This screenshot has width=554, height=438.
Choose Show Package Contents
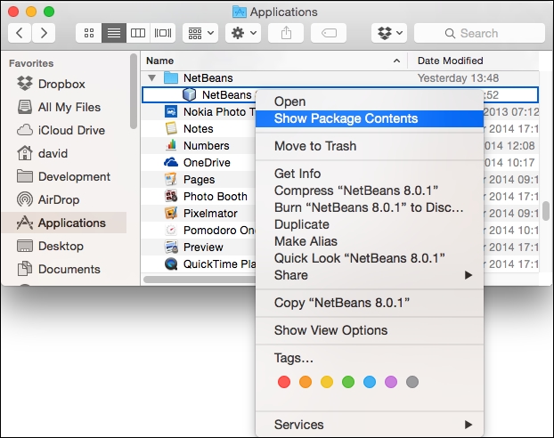point(370,118)
